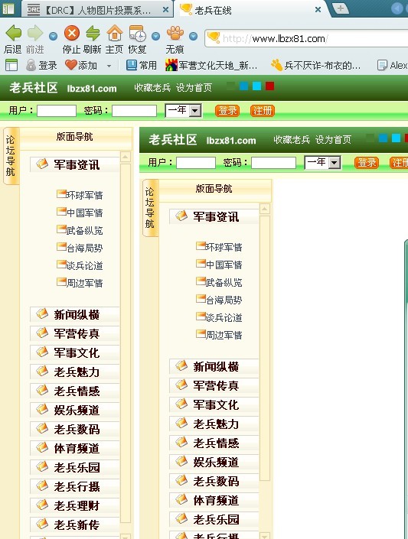
Task: Open the 常用 bookmarks folder icon
Action: pos(131,65)
